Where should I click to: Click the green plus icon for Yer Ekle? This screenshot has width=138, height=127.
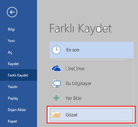pyautogui.click(x=56, y=98)
